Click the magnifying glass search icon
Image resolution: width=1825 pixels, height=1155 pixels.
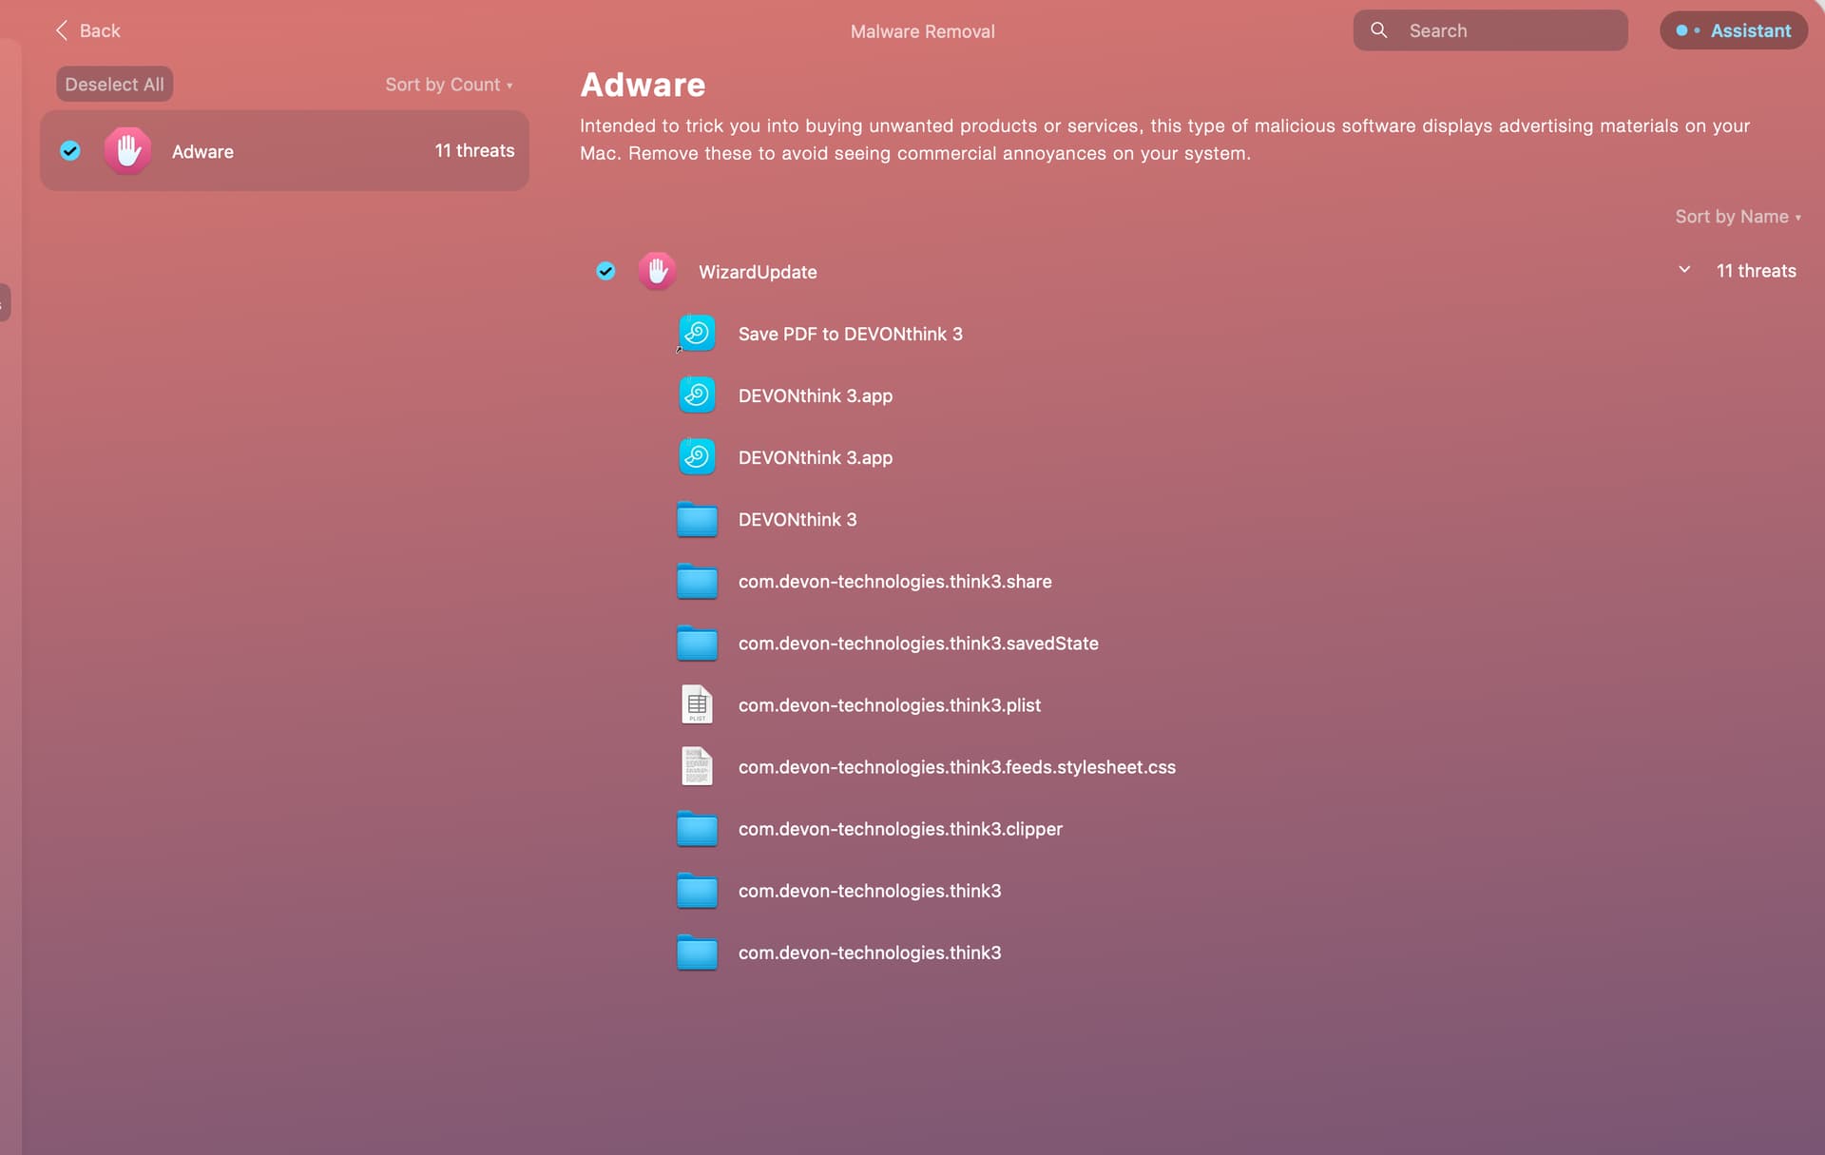(x=1378, y=30)
